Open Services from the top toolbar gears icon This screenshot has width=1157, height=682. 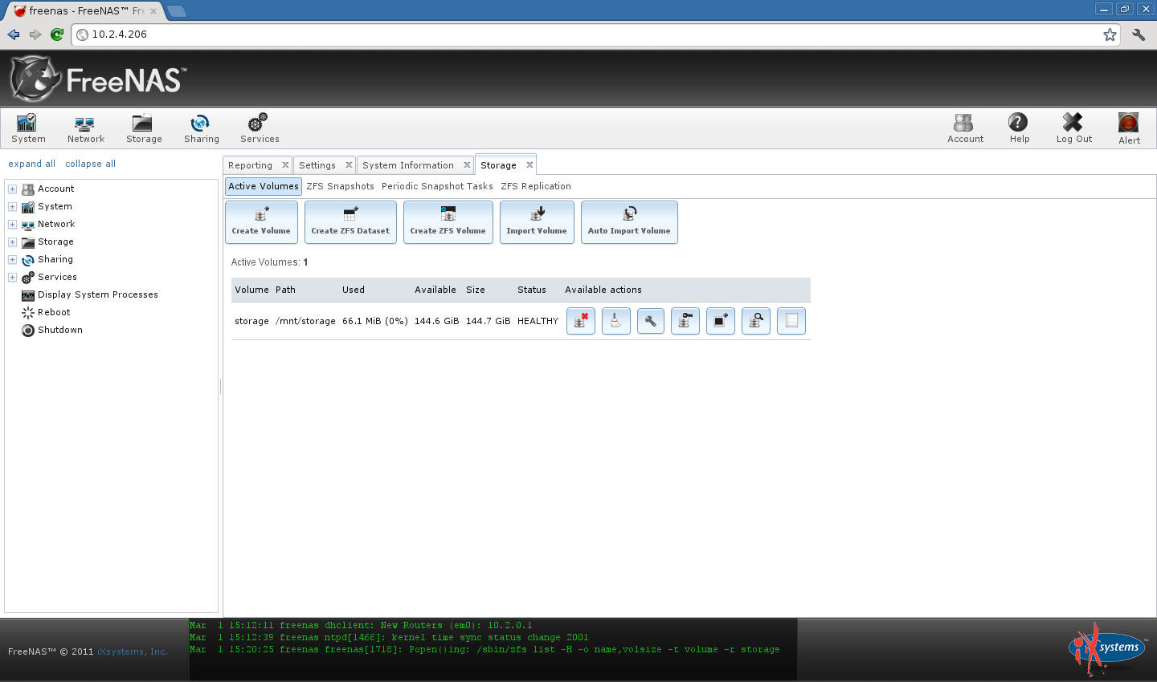tap(260, 128)
